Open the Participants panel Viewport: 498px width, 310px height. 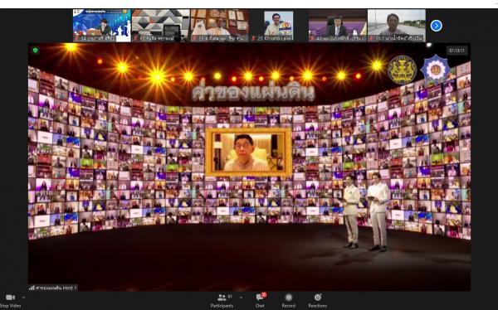[222, 301]
